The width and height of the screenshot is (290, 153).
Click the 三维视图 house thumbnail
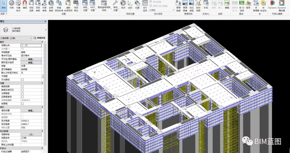coord(6,30)
